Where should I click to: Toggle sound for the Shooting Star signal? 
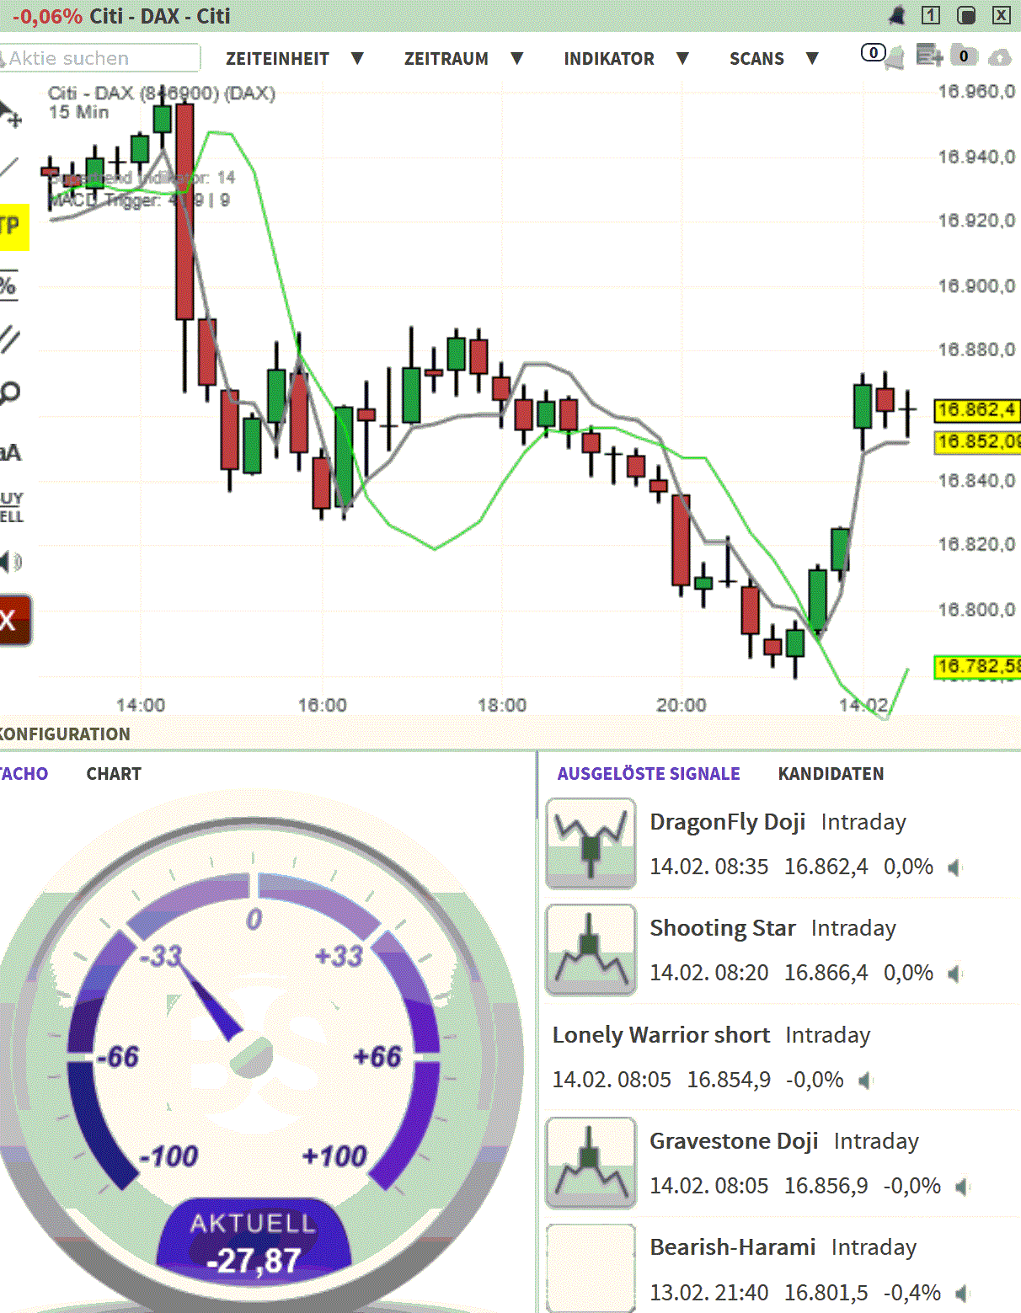click(955, 973)
